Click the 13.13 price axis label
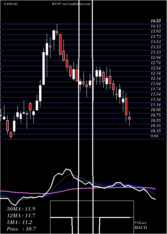The image size is (167, 234). point(156,52)
